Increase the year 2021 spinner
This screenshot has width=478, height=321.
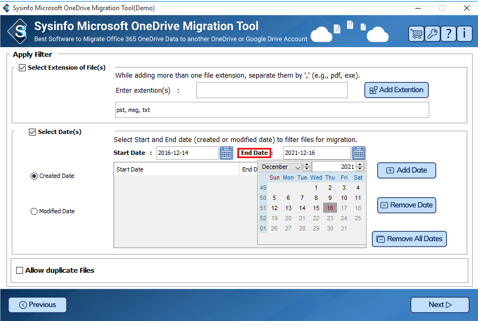(x=360, y=165)
